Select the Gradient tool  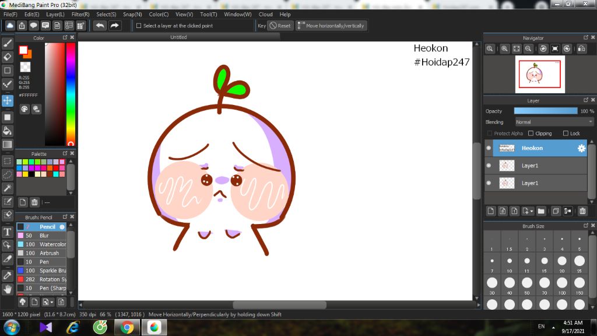pos(7,145)
